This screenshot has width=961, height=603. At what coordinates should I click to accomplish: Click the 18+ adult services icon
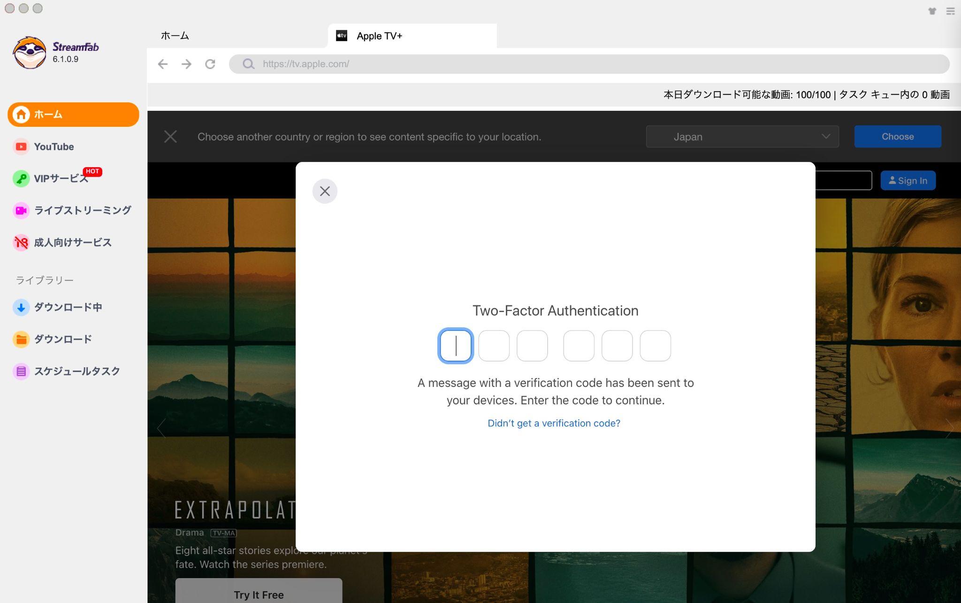(21, 242)
